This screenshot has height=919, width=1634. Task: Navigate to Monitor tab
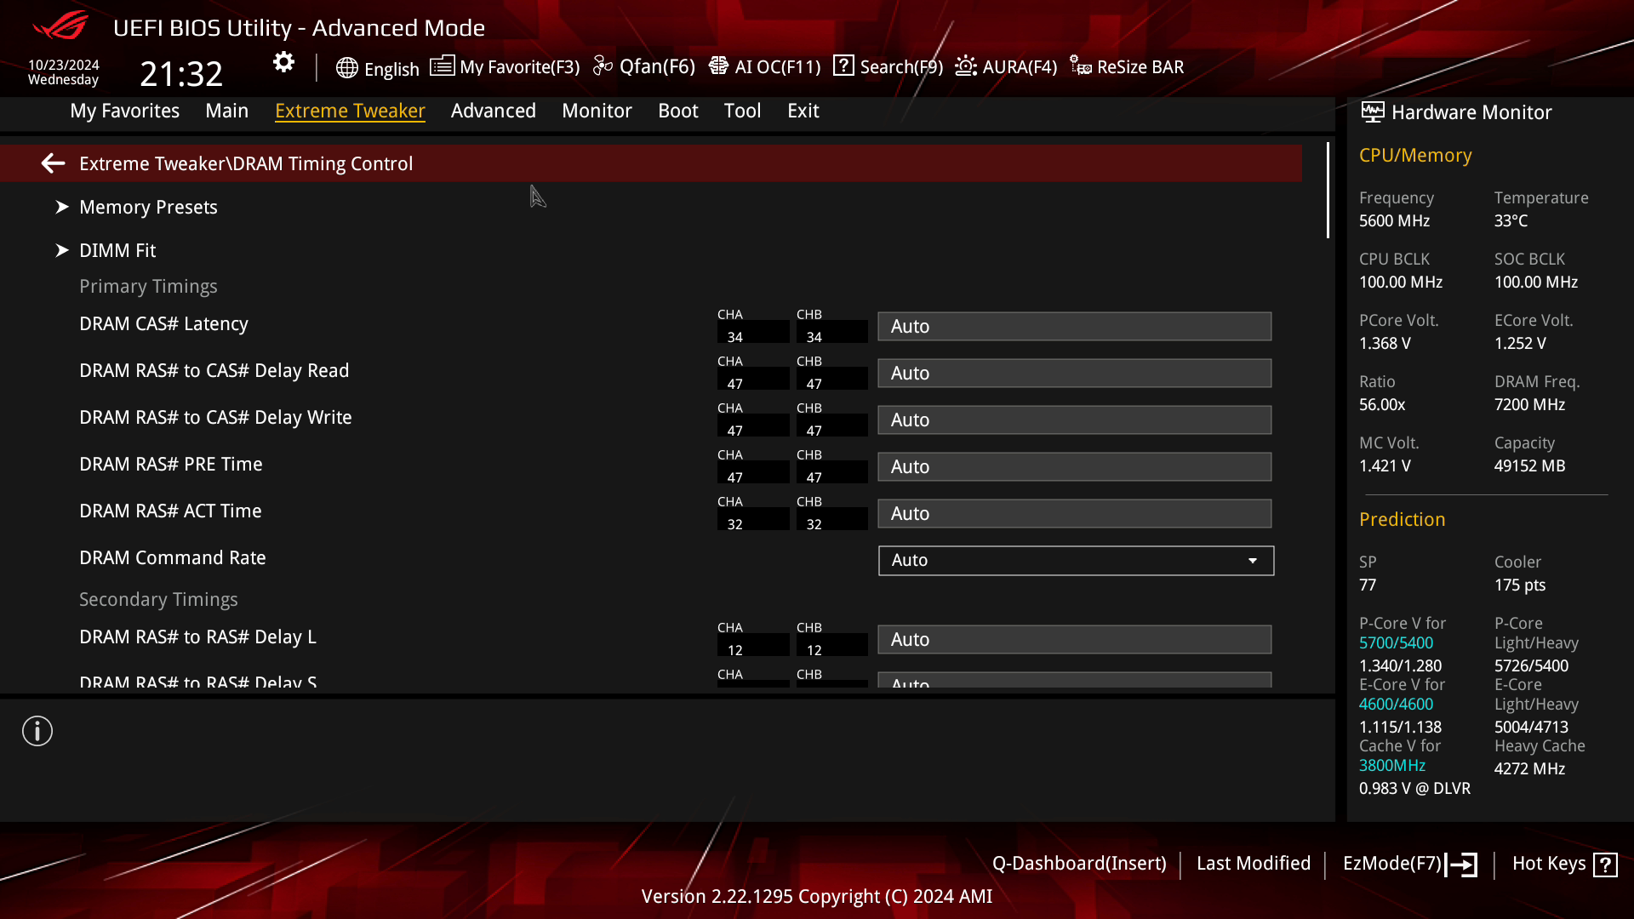click(x=596, y=110)
